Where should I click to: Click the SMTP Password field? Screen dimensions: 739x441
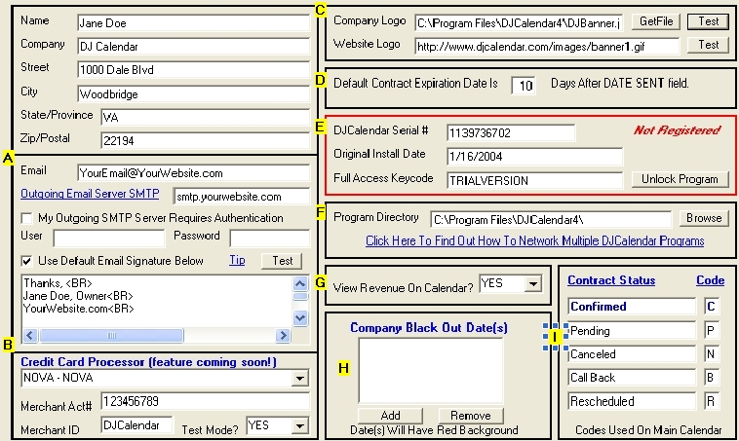click(270, 239)
